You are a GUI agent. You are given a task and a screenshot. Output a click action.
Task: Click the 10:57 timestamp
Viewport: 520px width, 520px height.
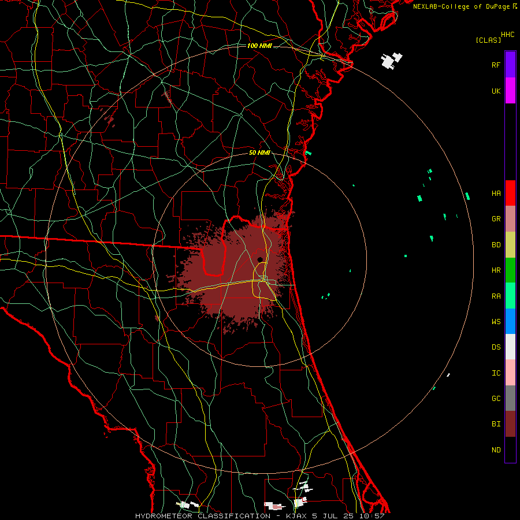click(372, 516)
